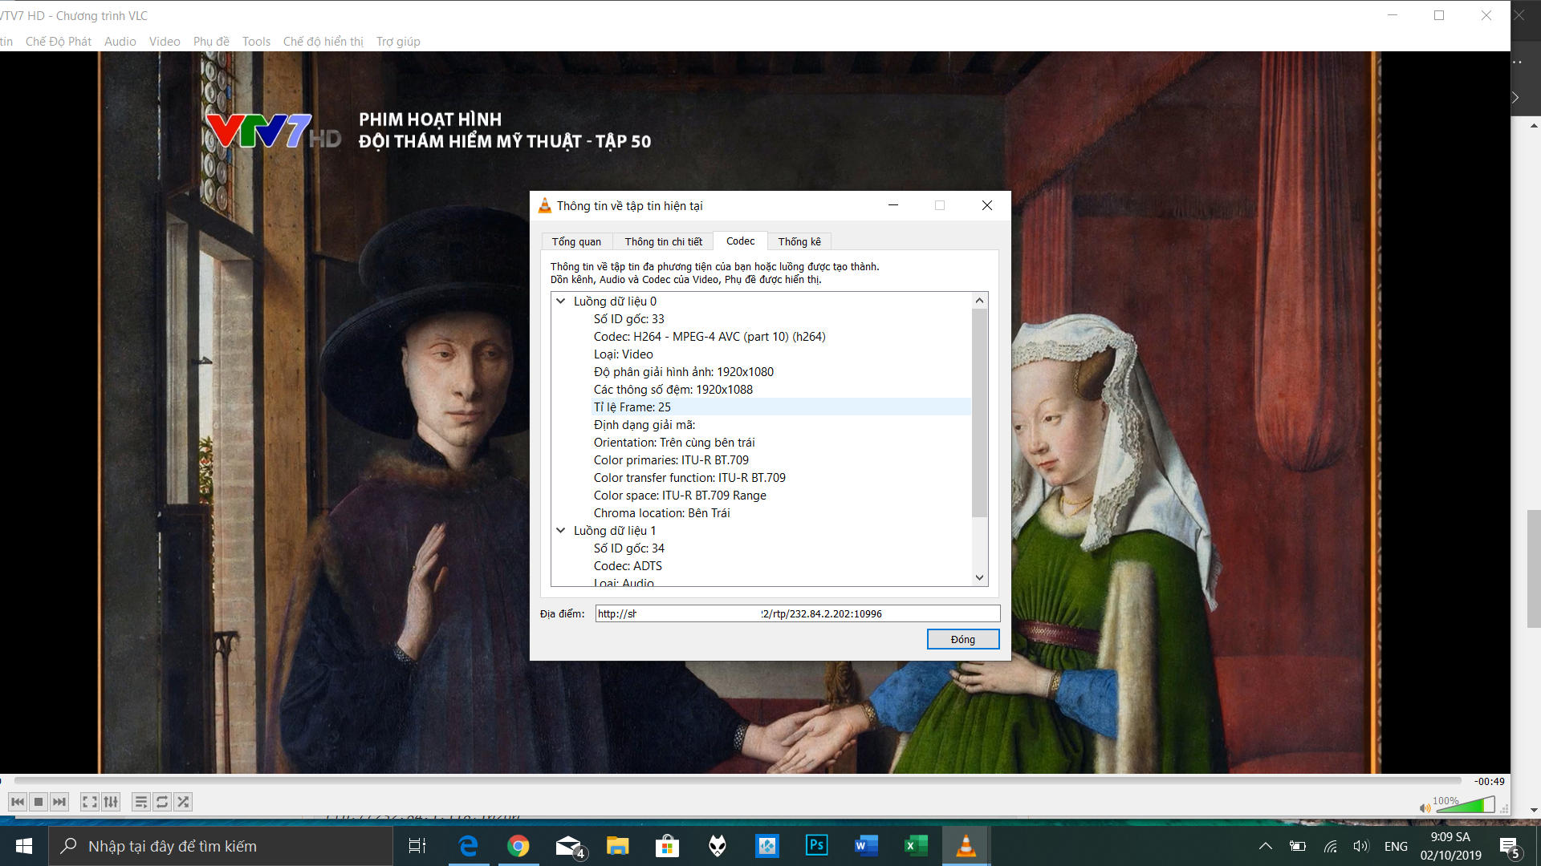Click the codec list scrollbar thumb
The height and width of the screenshot is (866, 1541).
[x=979, y=413]
